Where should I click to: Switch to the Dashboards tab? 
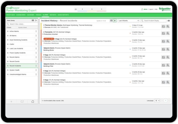pos(21,15)
